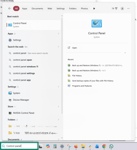Open the Programs and Features recent item
The width and height of the screenshot is (137, 150).
[x=80, y=86]
